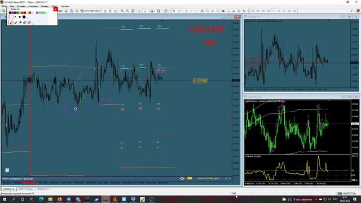This screenshot has height=203, width=361.
Task: Select the highlighter pen tool
Action: [16, 23]
